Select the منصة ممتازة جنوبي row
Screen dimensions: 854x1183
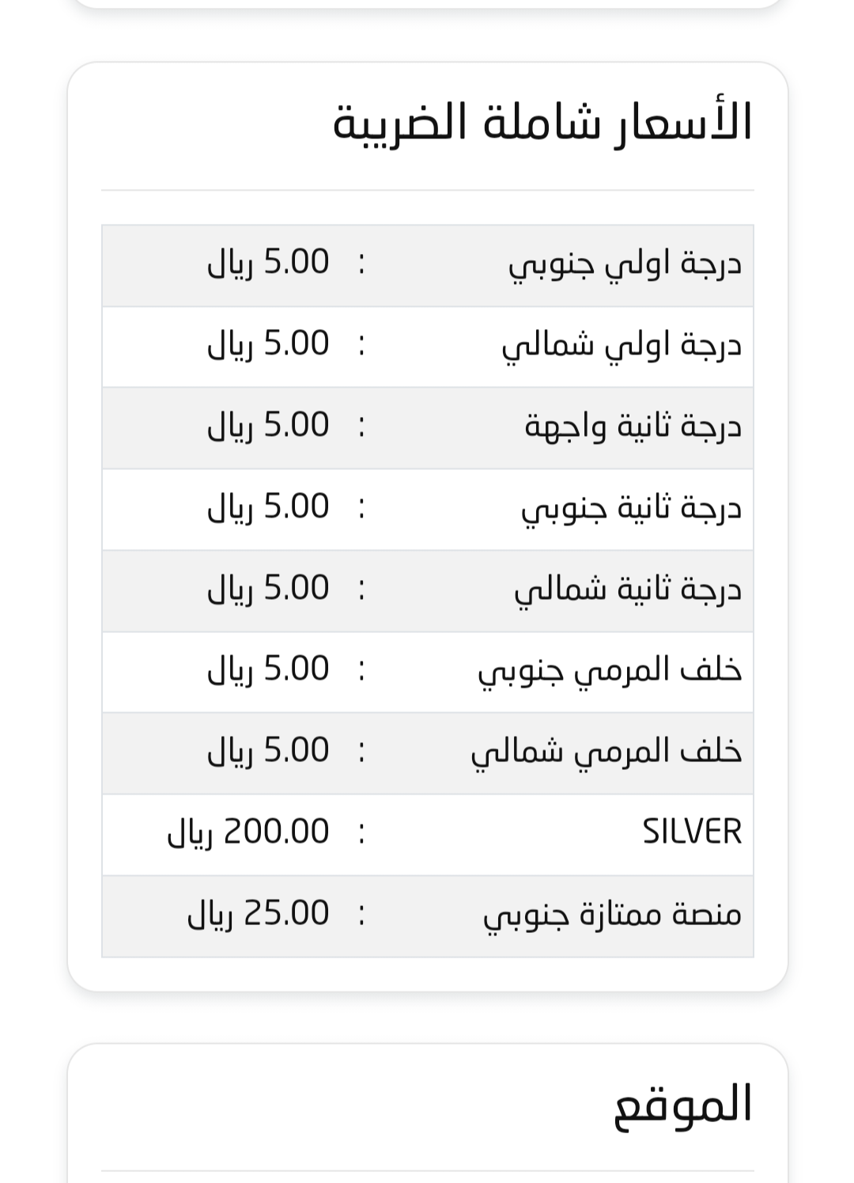pos(427,916)
